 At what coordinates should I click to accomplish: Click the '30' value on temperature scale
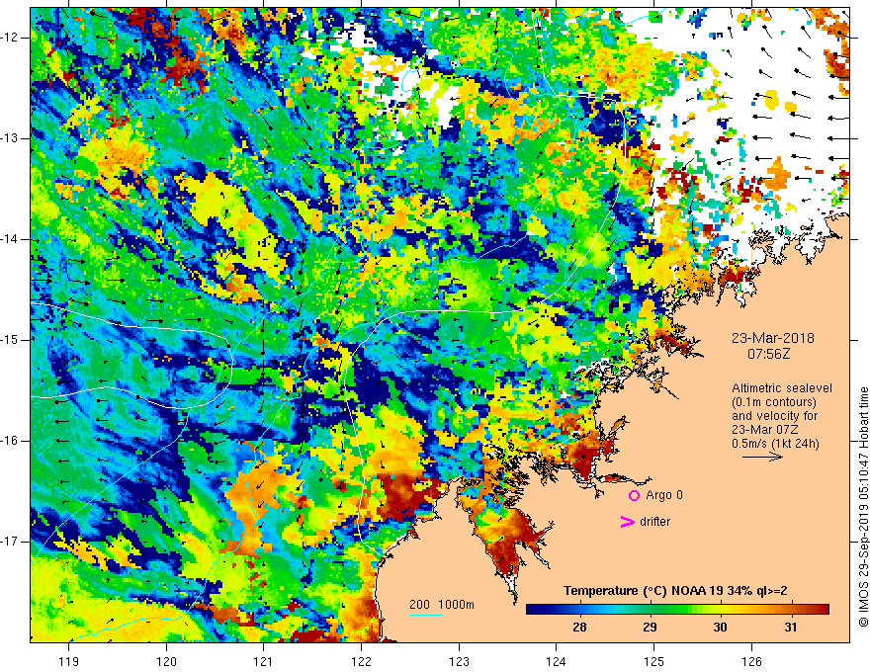(720, 628)
